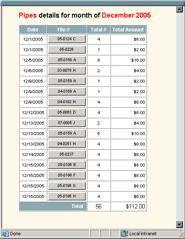The width and height of the screenshot is (185, 239).
Task: Open file 03-0078 H
Action: tap(67, 70)
